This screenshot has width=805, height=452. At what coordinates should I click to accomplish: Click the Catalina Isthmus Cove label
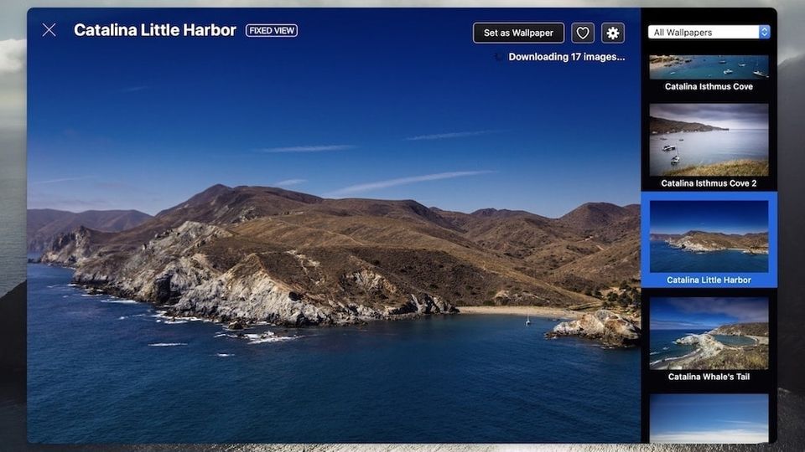pyautogui.click(x=709, y=86)
